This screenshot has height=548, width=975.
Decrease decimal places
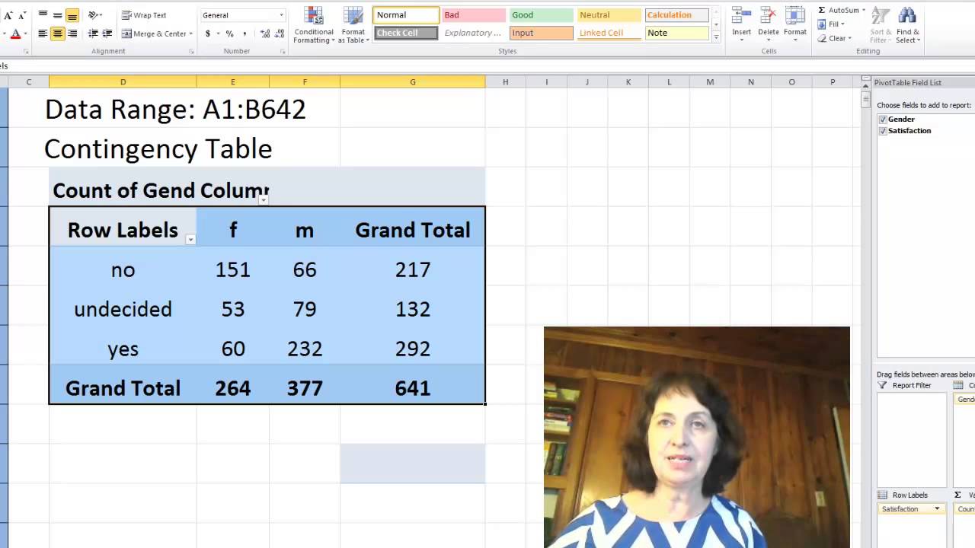coord(279,33)
